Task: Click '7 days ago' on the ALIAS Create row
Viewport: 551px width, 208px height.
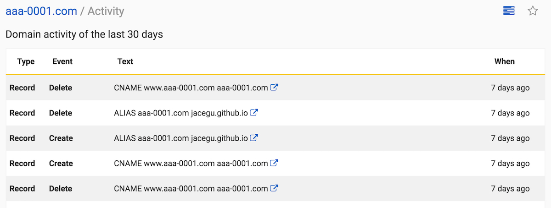Action: tap(510, 138)
